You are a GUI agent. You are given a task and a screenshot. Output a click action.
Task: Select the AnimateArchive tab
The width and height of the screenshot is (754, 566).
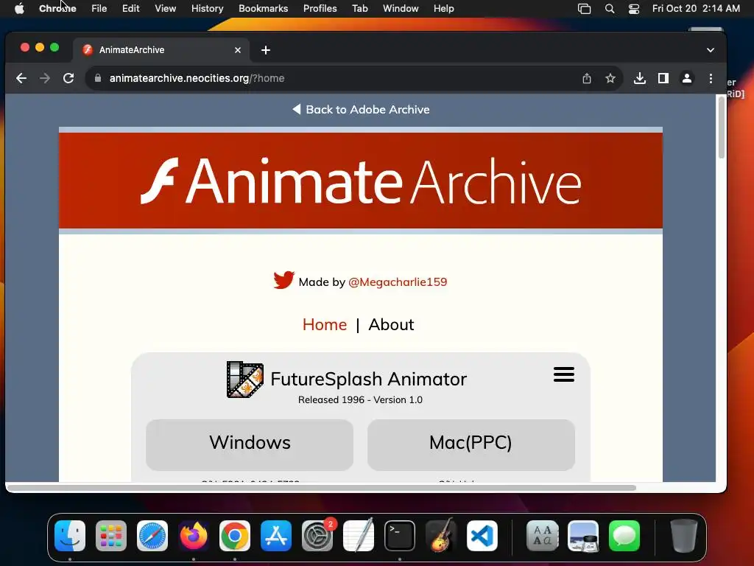point(161,50)
